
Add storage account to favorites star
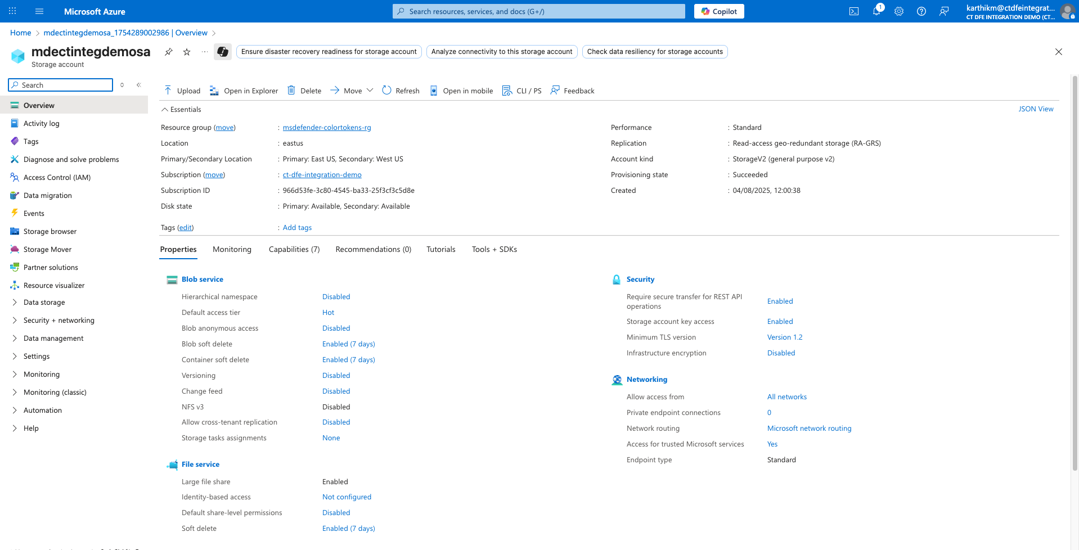[187, 52]
